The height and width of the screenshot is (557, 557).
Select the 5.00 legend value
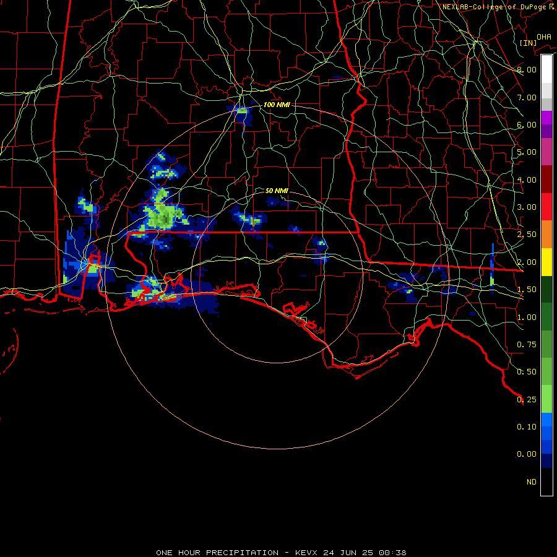[527, 152]
